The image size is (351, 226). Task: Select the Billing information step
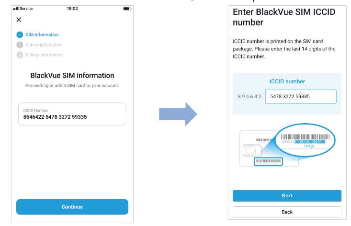[x=44, y=55]
